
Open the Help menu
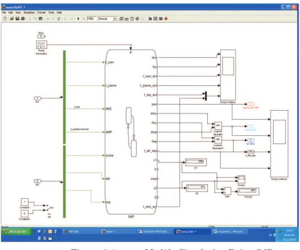point(59,12)
